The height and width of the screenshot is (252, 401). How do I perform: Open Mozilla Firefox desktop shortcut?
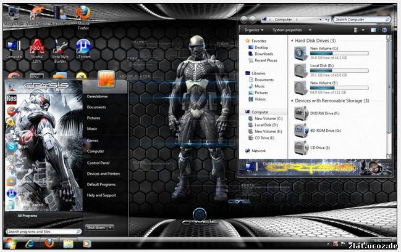click(x=83, y=17)
